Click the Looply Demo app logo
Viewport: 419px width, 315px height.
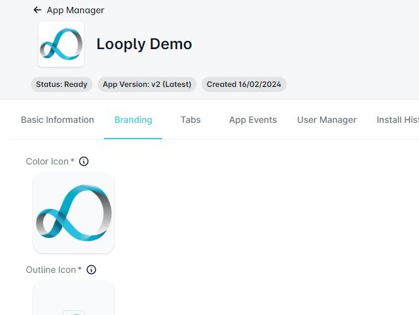61,44
